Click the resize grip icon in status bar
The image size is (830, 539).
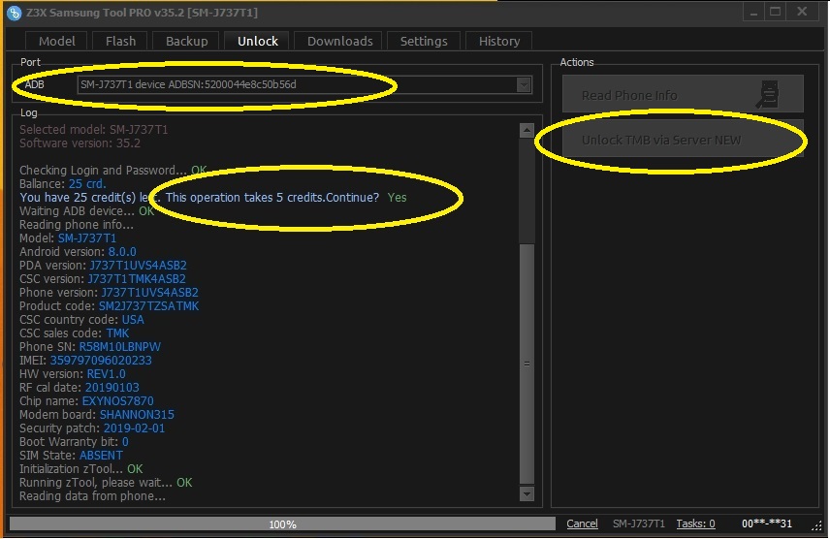816,524
